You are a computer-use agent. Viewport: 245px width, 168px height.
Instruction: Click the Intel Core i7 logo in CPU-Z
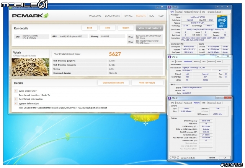(222, 21)
